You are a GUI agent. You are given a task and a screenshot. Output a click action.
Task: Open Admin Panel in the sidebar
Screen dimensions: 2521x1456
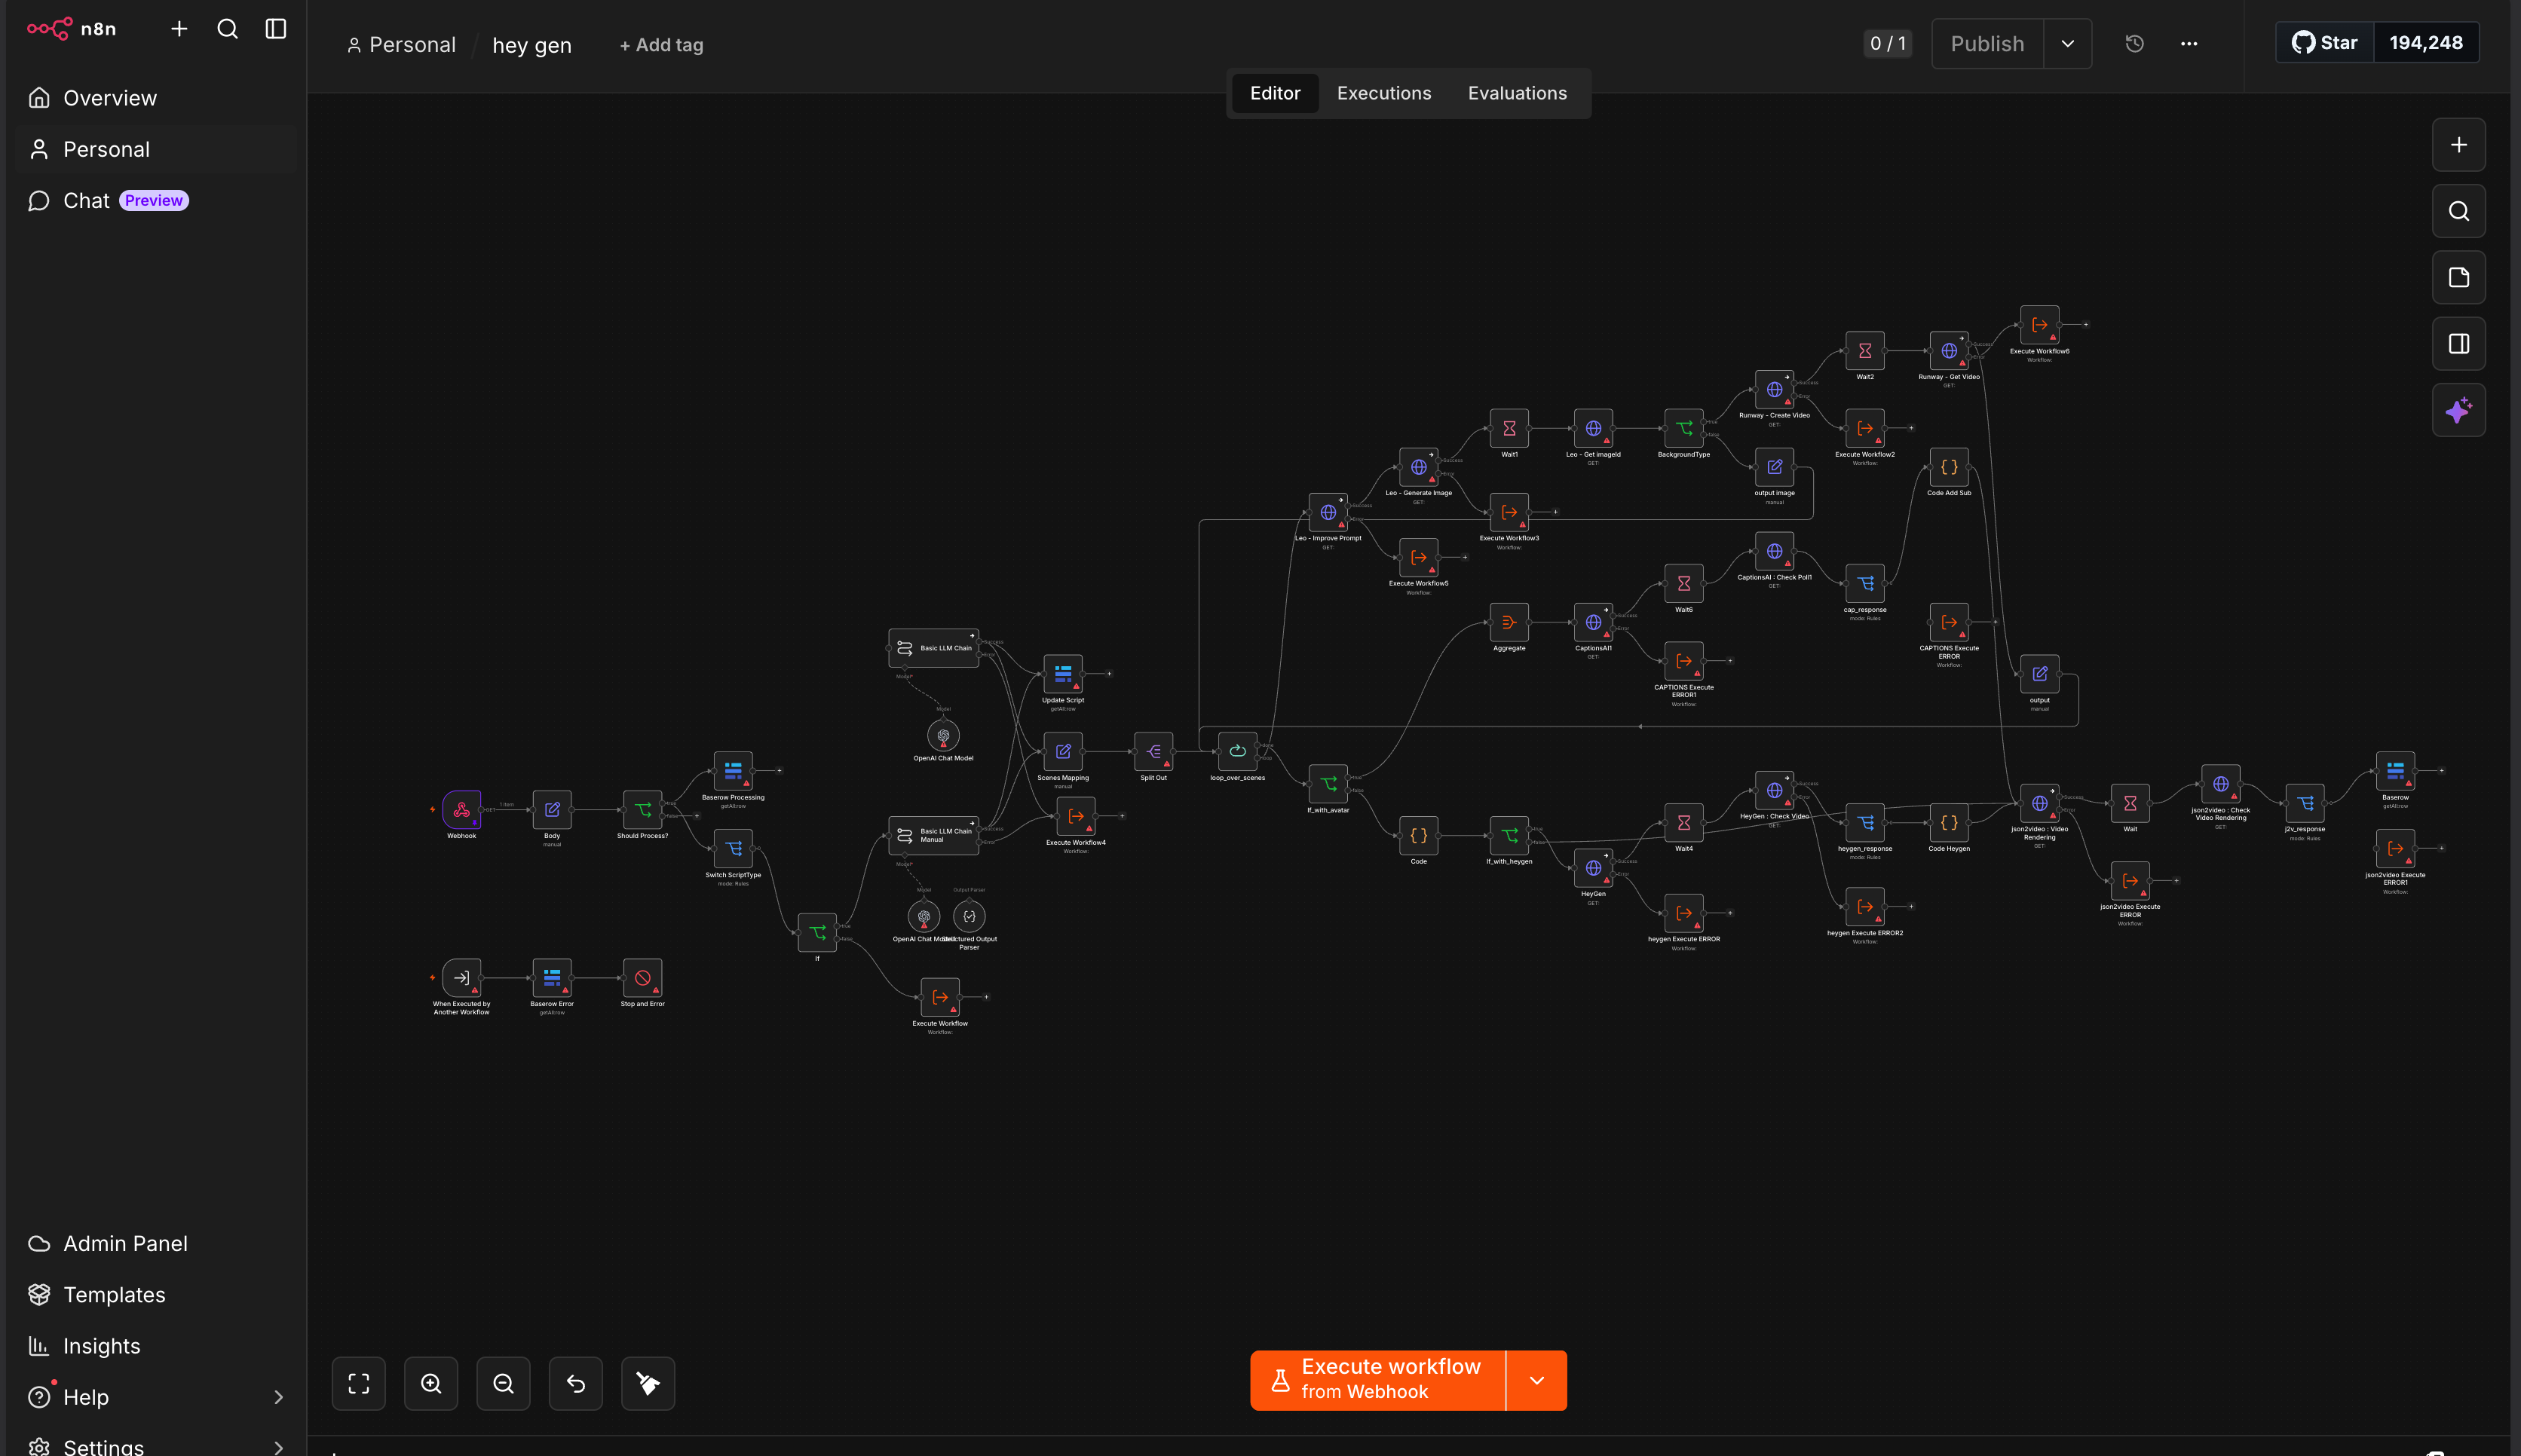(156, 1244)
